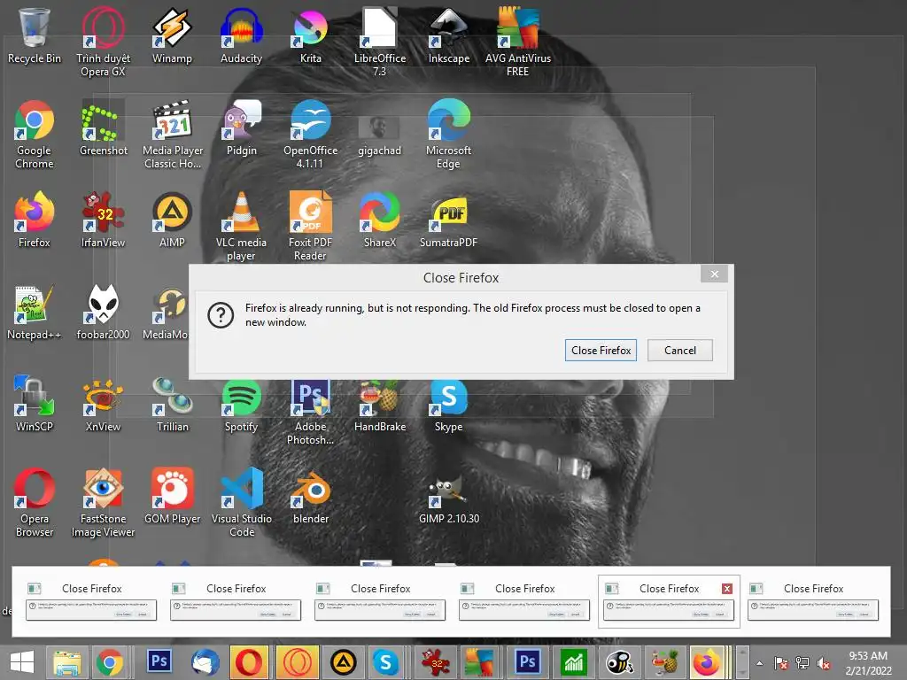Select the Skype desktop icon
Viewport: 907px width, 680px height.
click(449, 405)
